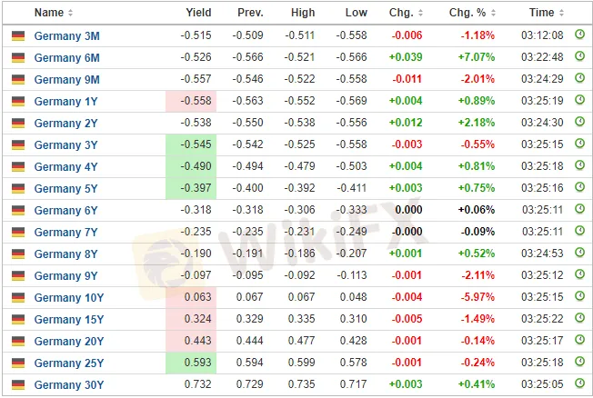Open the Germany 30Y bond link

[69, 384]
